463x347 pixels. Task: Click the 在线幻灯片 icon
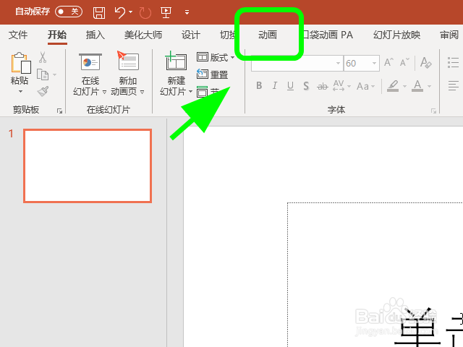[x=90, y=62]
